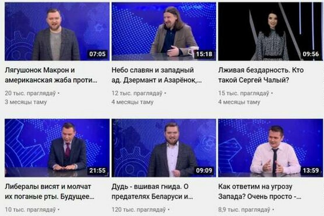The image size is (324, 216).
Task: Click the 21:55 duration badge
Action: tap(97, 171)
